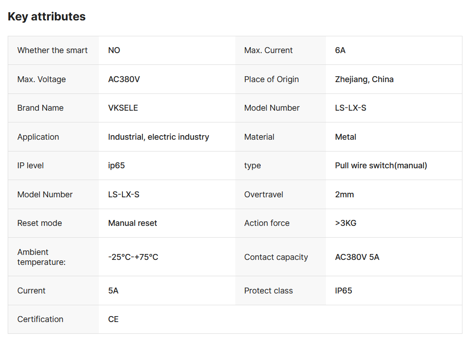Click the Contact capacity label
This screenshot has width=467, height=337.
(276, 257)
